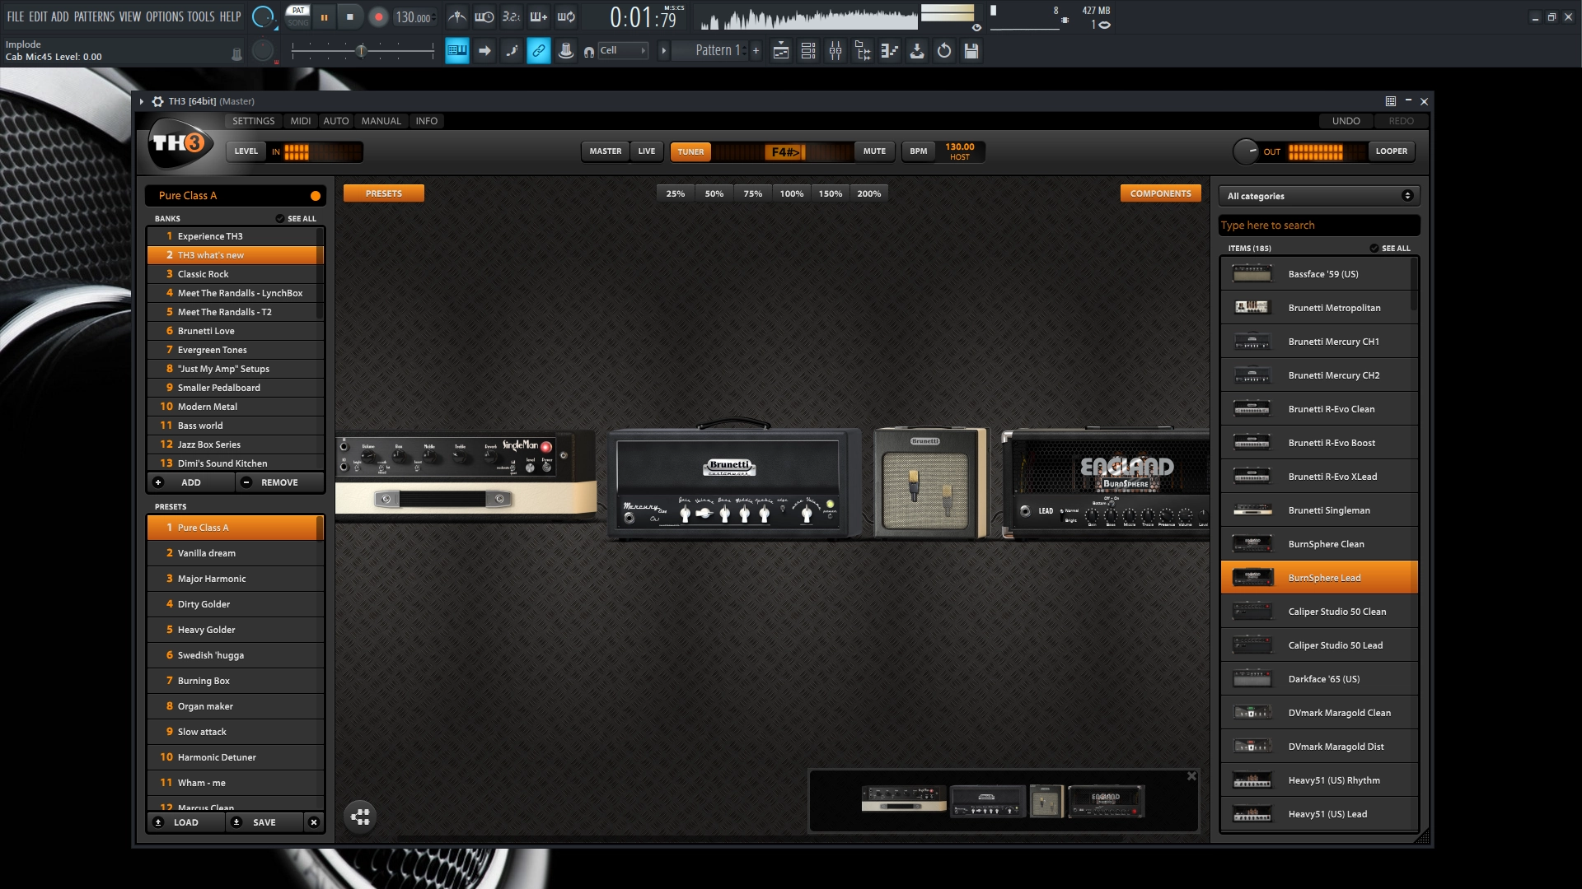The width and height of the screenshot is (1582, 889).
Task: Open the browser tree icon
Action: [863, 51]
